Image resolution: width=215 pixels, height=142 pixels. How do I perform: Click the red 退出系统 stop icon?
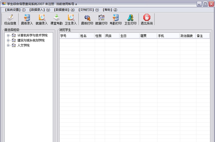[x=147, y=18]
